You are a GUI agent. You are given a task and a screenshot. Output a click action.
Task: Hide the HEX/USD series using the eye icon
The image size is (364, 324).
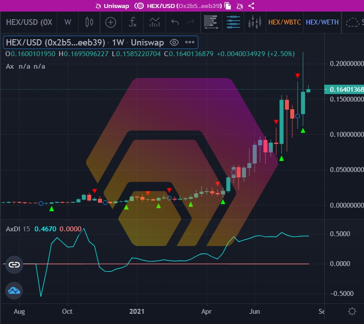tap(174, 42)
